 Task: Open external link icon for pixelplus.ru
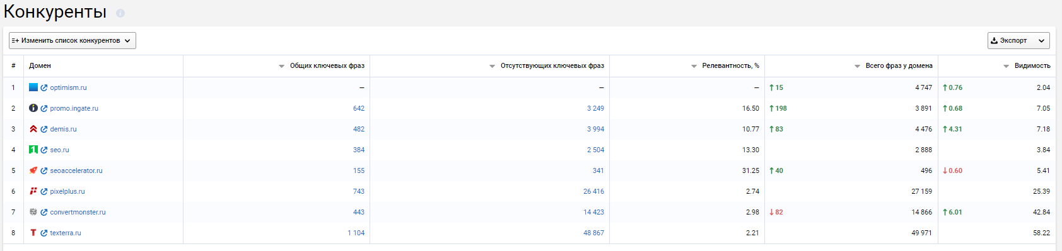(44, 192)
